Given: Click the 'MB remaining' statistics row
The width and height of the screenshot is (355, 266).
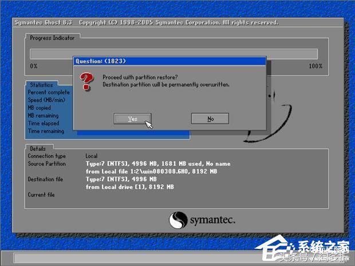Looking at the screenshot, I should pos(43,116).
